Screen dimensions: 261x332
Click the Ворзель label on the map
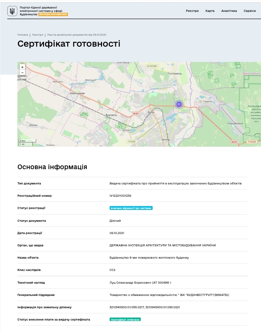[111, 115]
